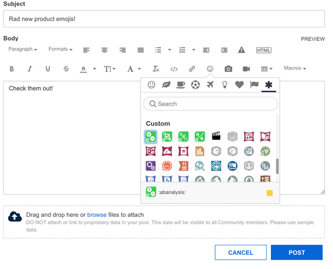Toggle bold formatting
Screen dimensions: 333x269
pyautogui.click(x=12, y=69)
